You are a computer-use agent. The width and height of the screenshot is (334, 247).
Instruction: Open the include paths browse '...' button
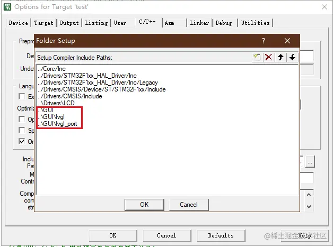tap(310, 162)
